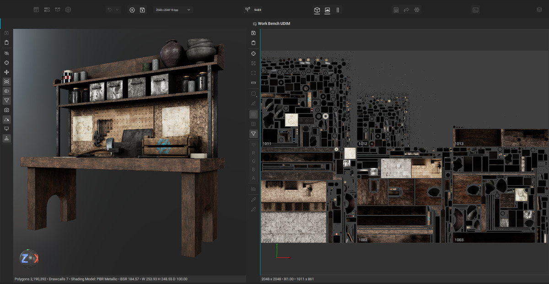Click the add new circle-plus button
This screenshot has width=549, height=284.
point(132,10)
